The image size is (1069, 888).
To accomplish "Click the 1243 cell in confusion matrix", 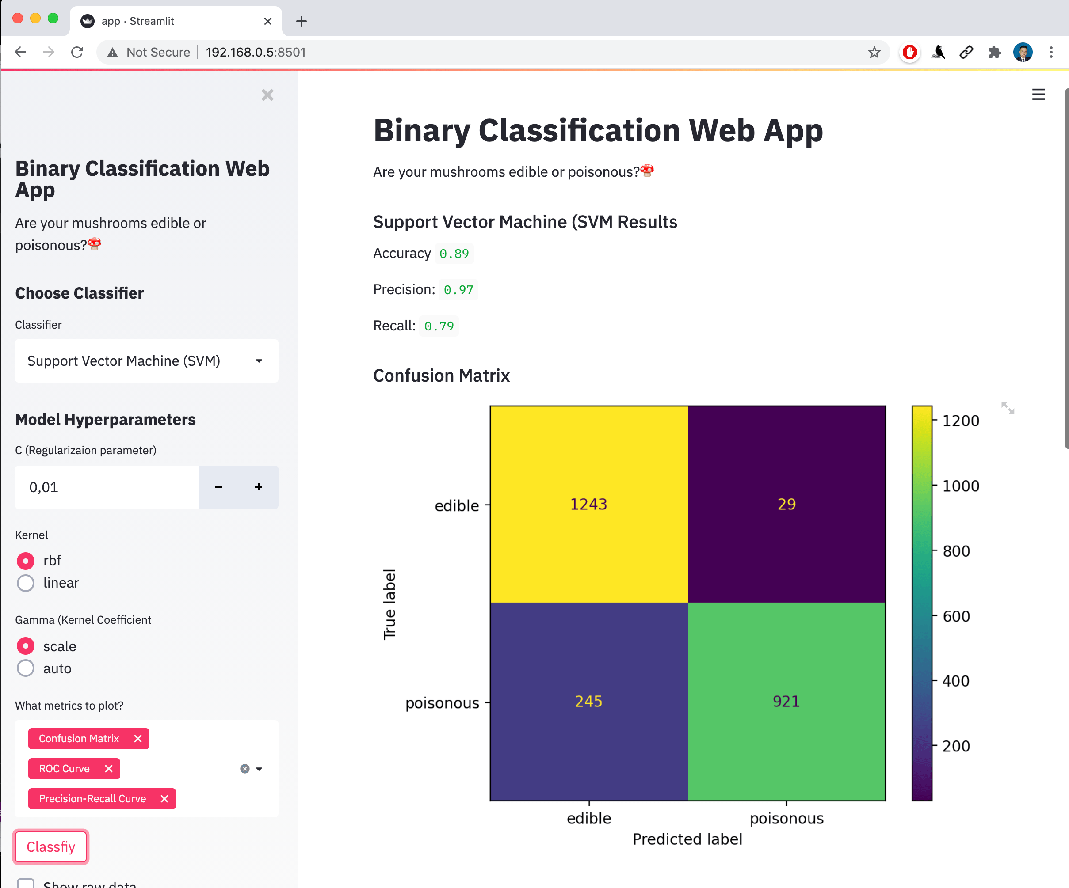I will tap(588, 504).
